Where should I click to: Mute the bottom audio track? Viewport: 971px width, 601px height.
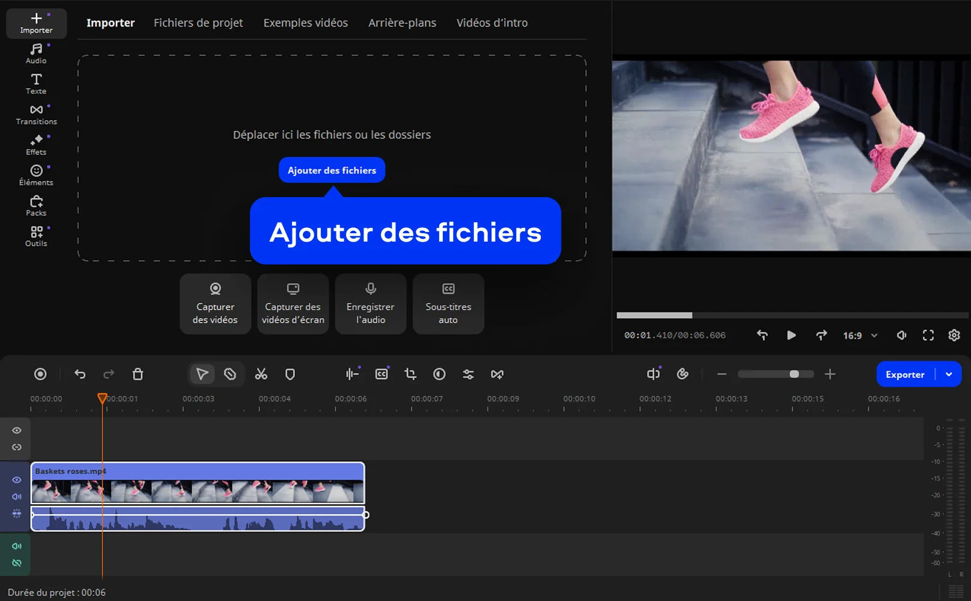click(x=17, y=546)
